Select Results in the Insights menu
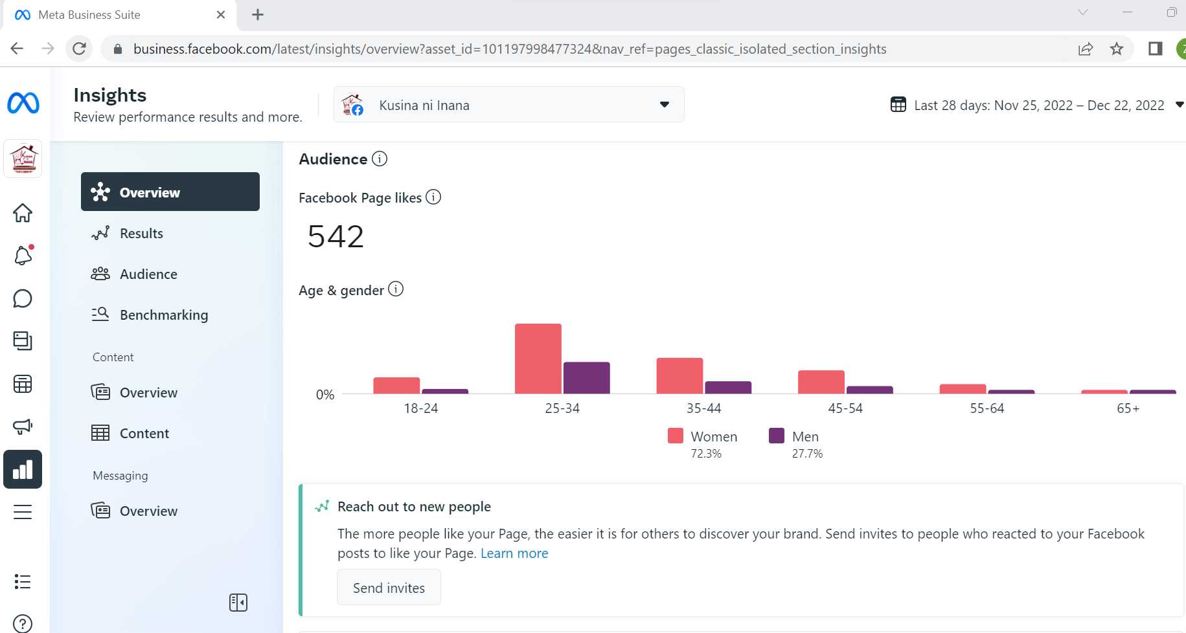This screenshot has height=633, width=1186. [141, 234]
